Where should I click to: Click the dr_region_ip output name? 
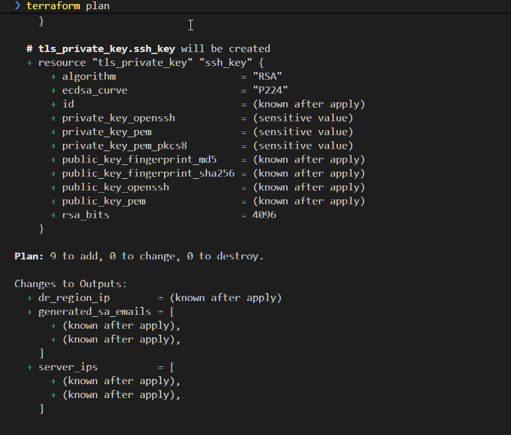coord(74,298)
